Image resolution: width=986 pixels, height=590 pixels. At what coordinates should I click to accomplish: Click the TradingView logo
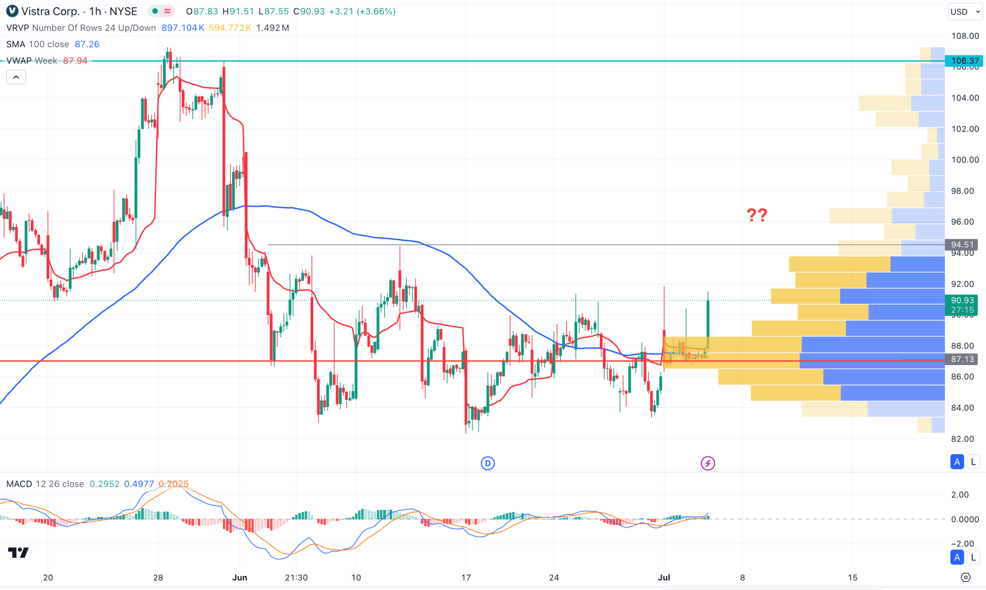(x=18, y=553)
